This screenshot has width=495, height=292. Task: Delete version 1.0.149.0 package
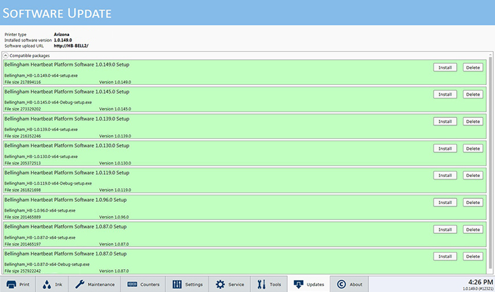473,67
